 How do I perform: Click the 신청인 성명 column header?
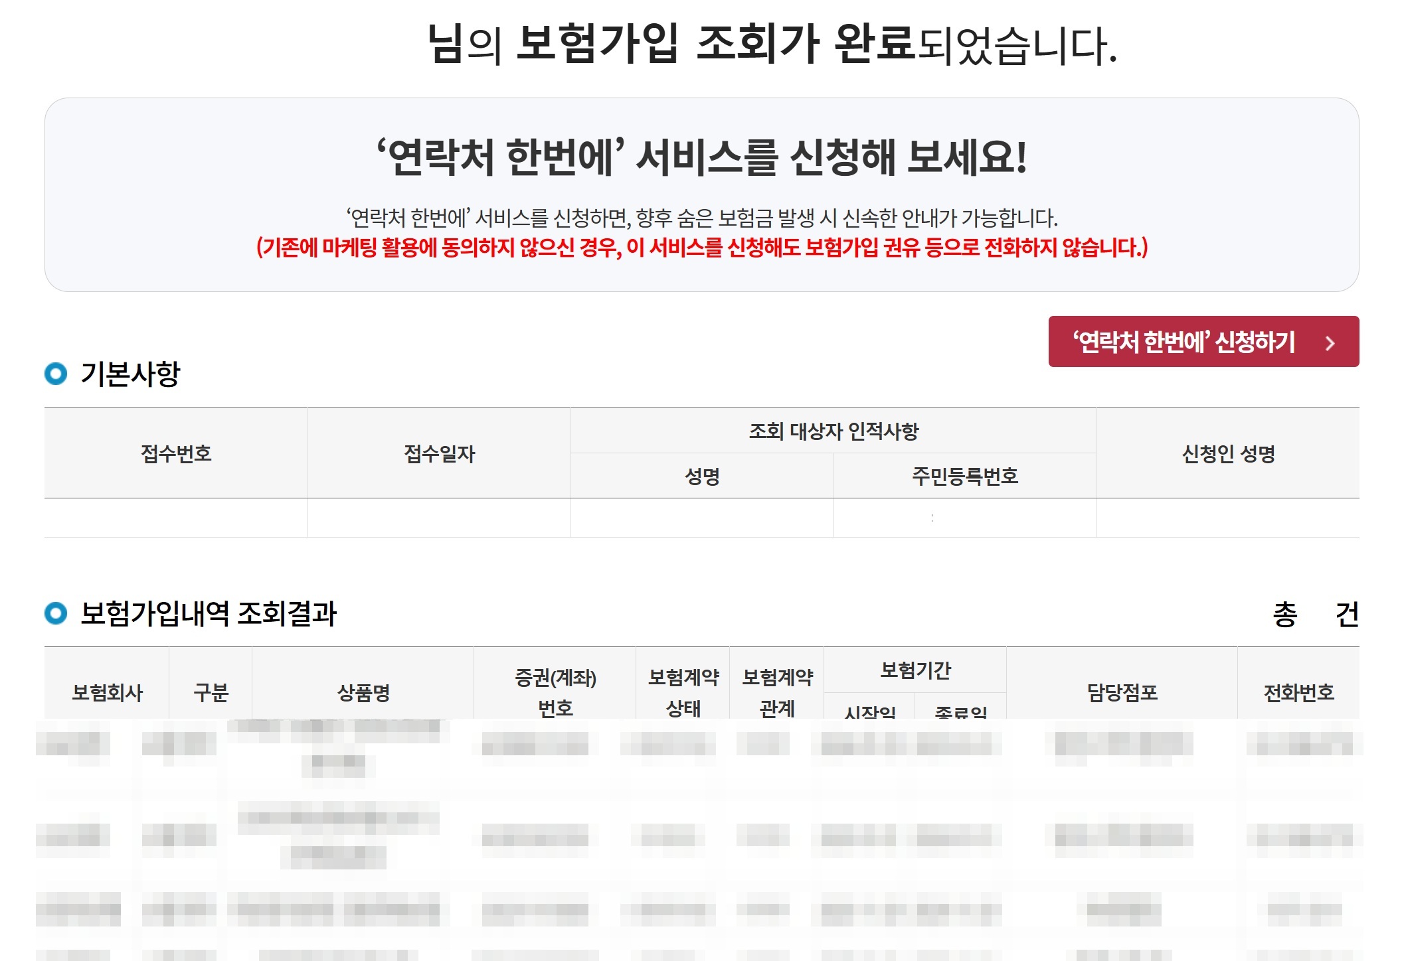point(1228,453)
